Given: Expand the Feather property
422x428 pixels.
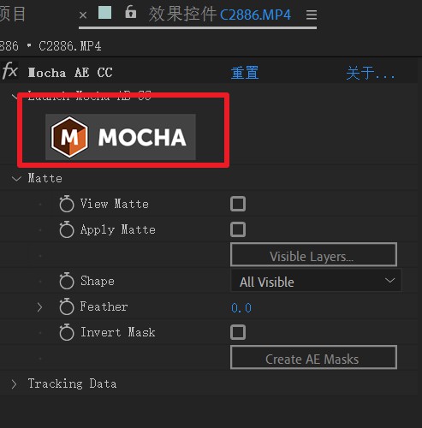Looking at the screenshot, I should click(39, 307).
